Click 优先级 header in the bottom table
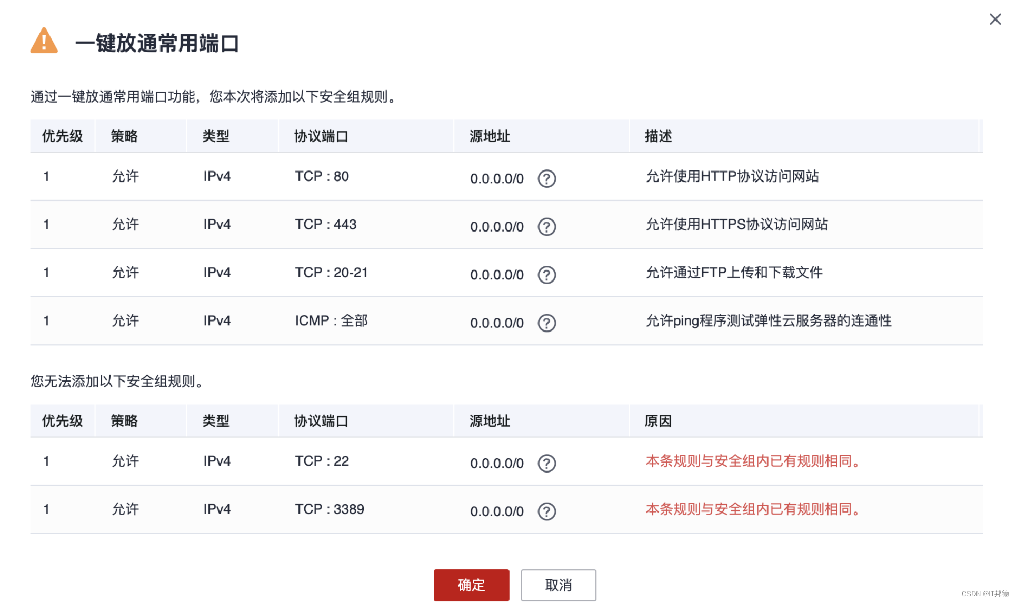 click(x=62, y=421)
